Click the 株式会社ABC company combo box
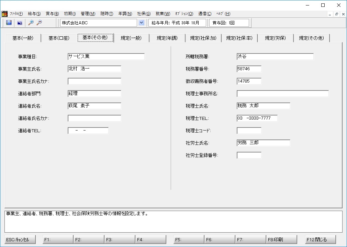This screenshot has width=347, height=247. [x=99, y=23]
